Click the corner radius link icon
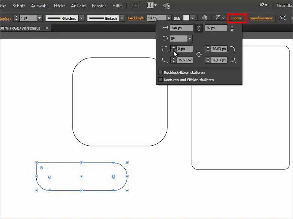The image size is (293, 219). pyautogui.click(x=199, y=54)
